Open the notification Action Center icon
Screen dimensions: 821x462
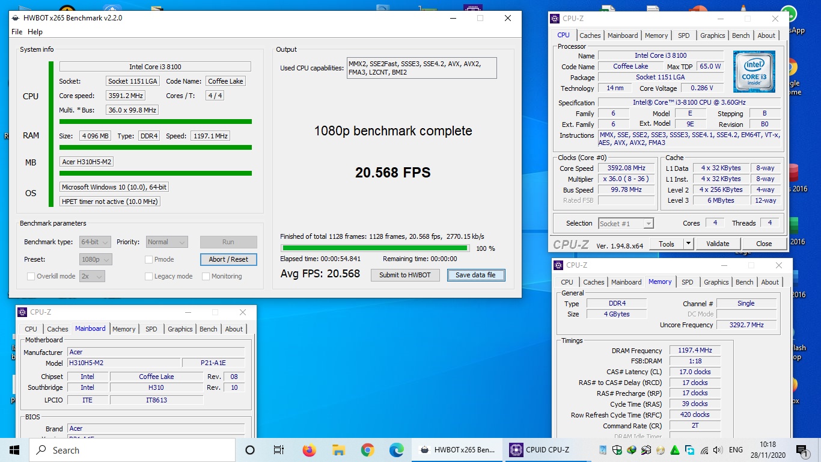(802, 450)
